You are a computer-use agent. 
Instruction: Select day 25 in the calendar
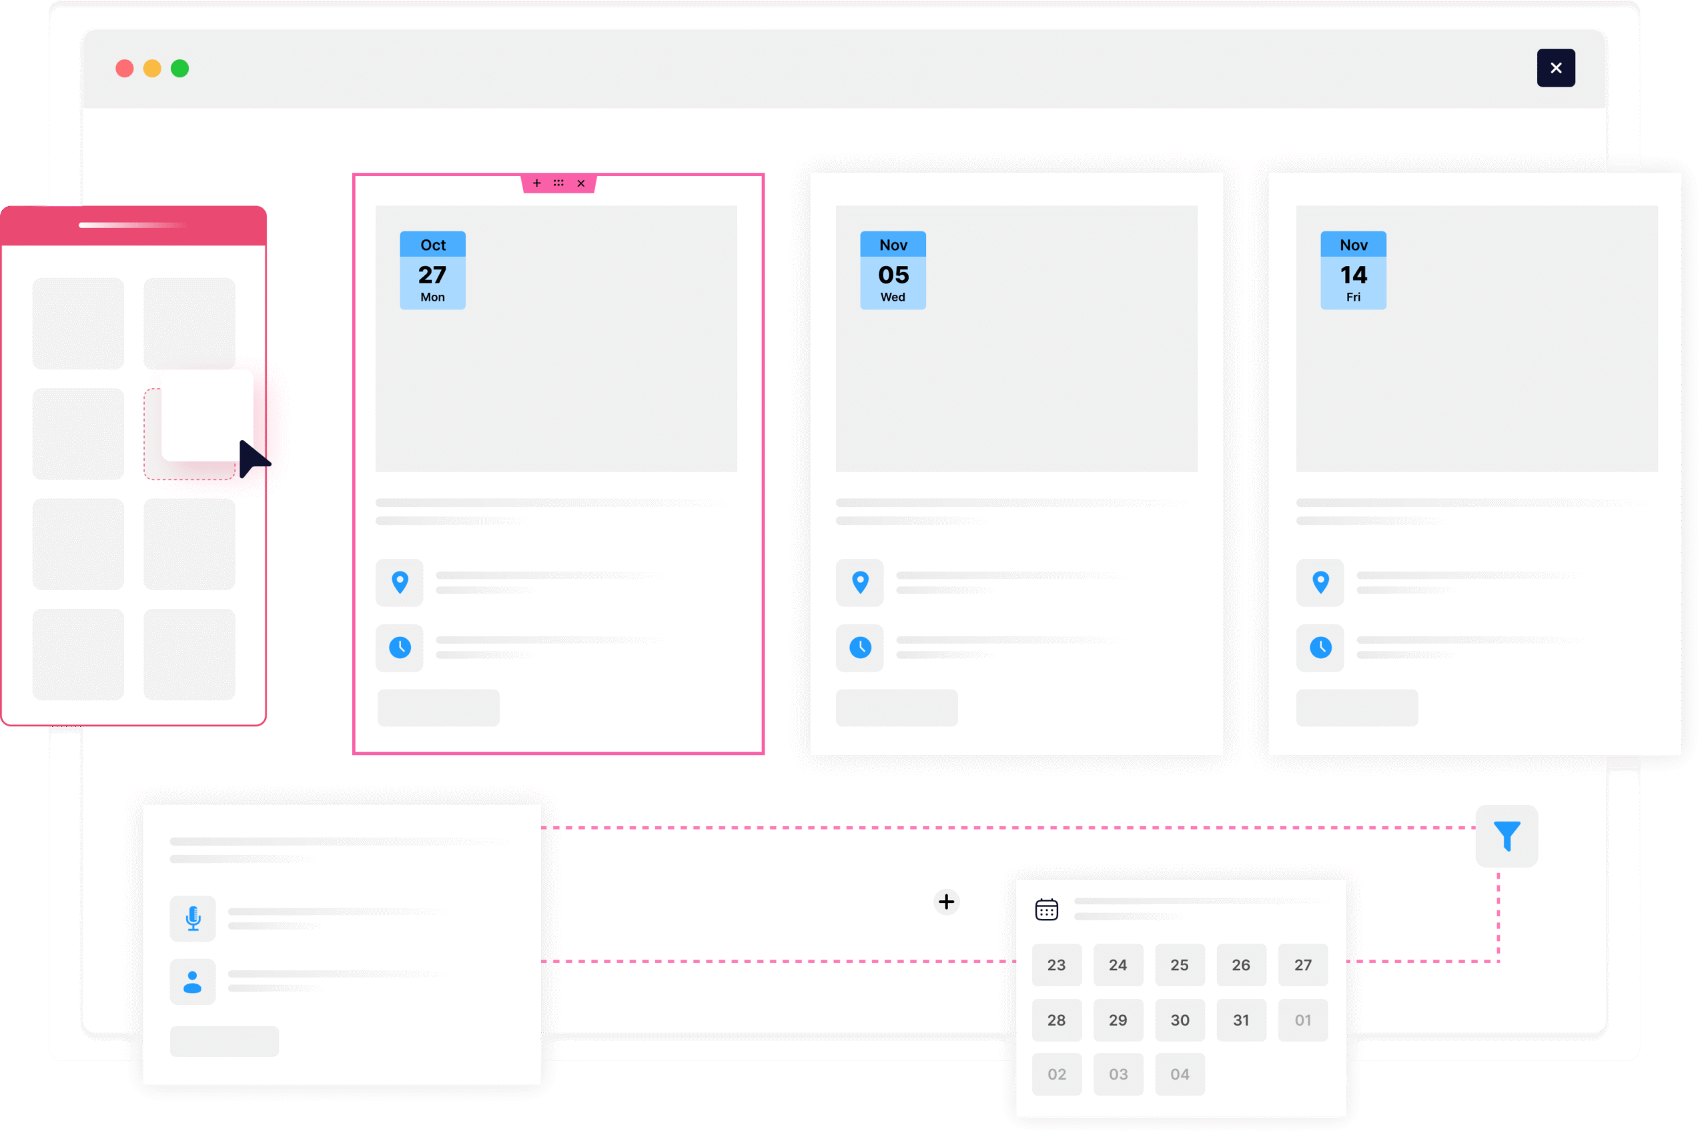coord(1179,965)
